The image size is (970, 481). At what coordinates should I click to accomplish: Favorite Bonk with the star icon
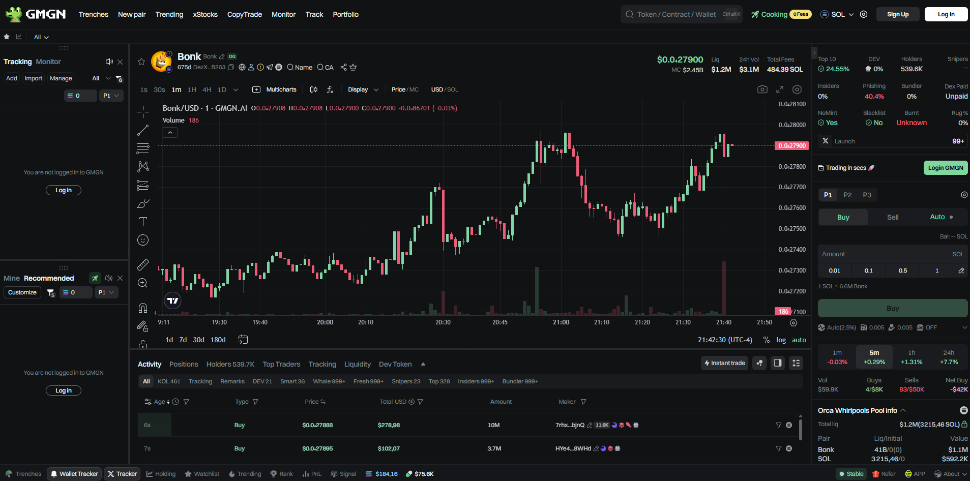pyautogui.click(x=141, y=62)
